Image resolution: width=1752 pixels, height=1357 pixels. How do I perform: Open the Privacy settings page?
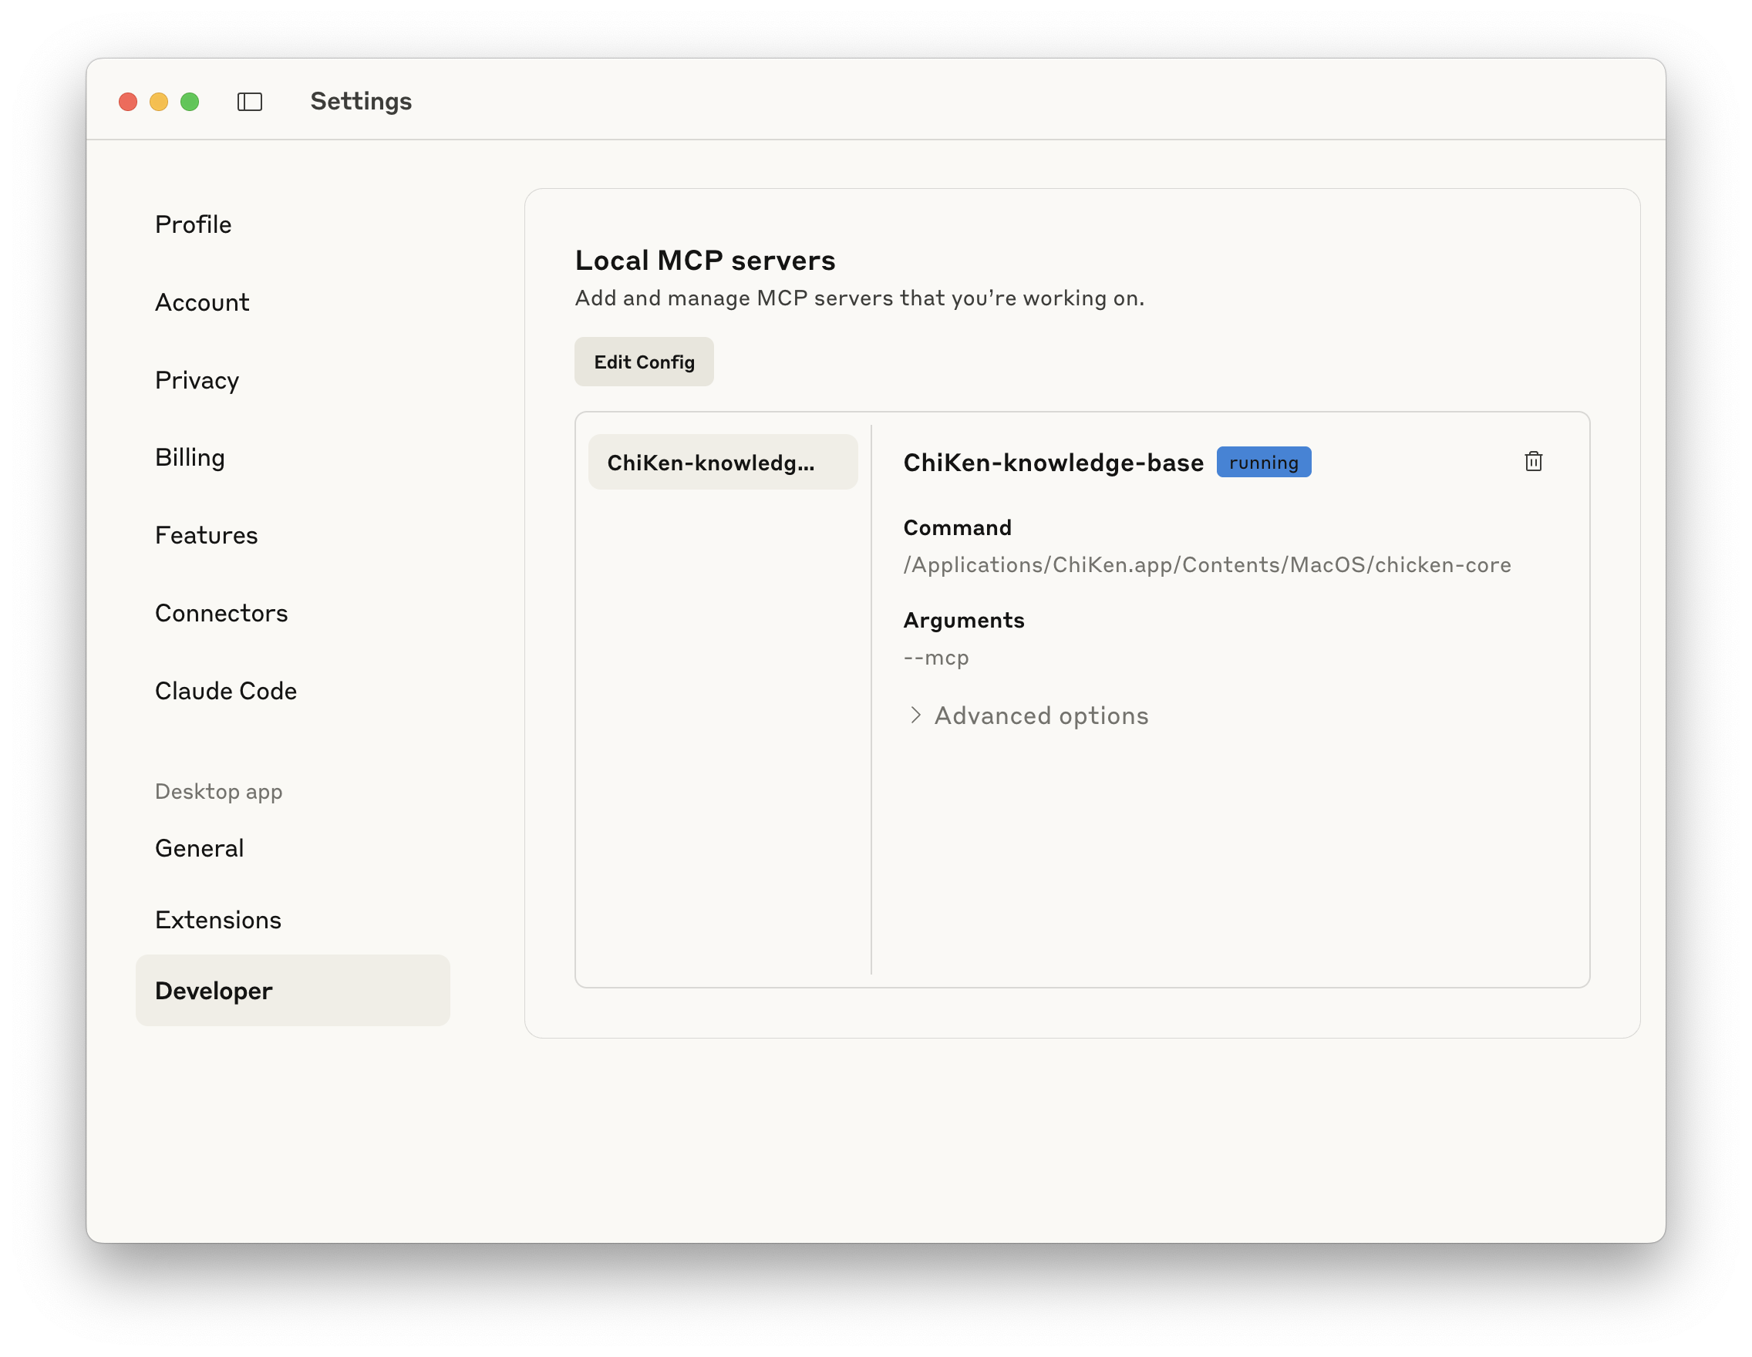197,380
